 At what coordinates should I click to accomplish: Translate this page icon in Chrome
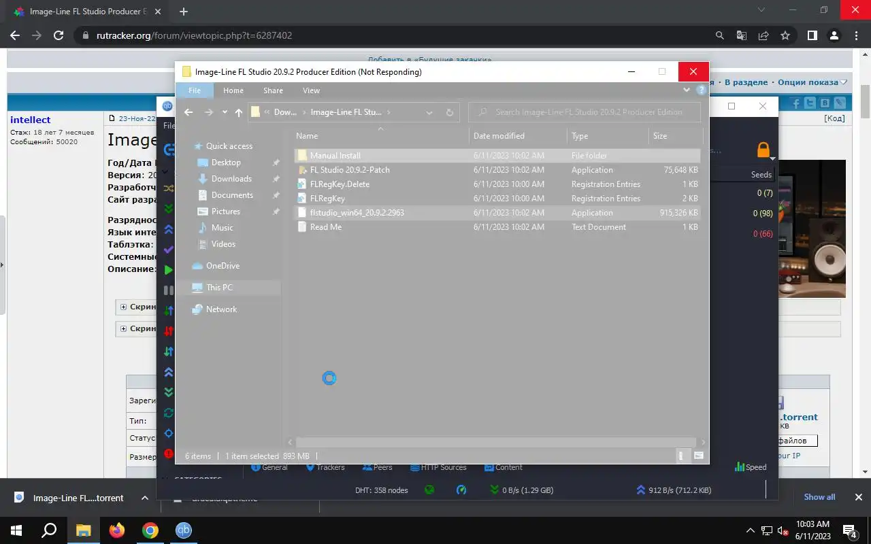742,35
